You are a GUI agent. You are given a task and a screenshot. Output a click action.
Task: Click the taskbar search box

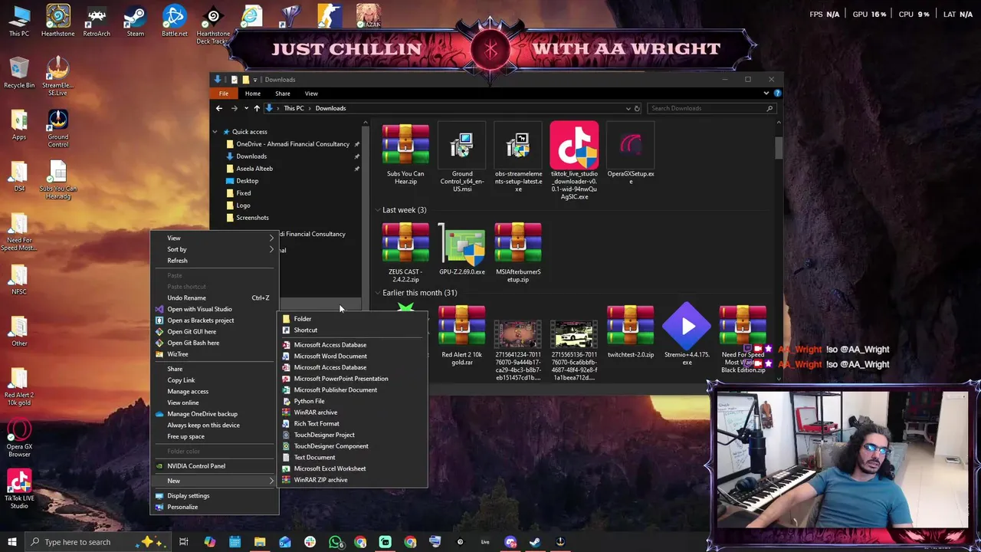(x=97, y=542)
